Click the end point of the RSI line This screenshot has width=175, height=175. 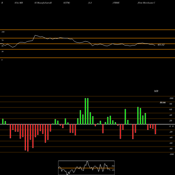(155, 45)
